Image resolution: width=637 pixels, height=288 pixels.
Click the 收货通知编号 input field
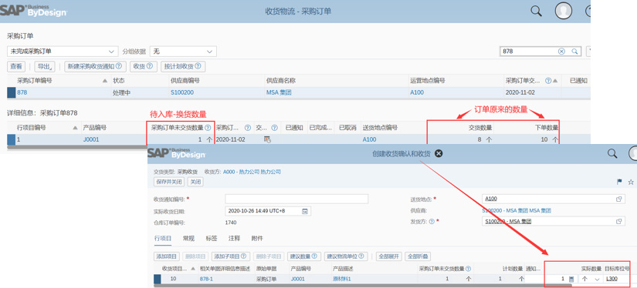[x=296, y=199]
